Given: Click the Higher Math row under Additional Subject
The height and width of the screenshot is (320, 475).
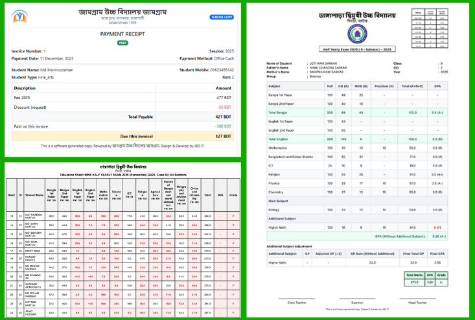Looking at the screenshot, I should pyautogui.click(x=358, y=227).
